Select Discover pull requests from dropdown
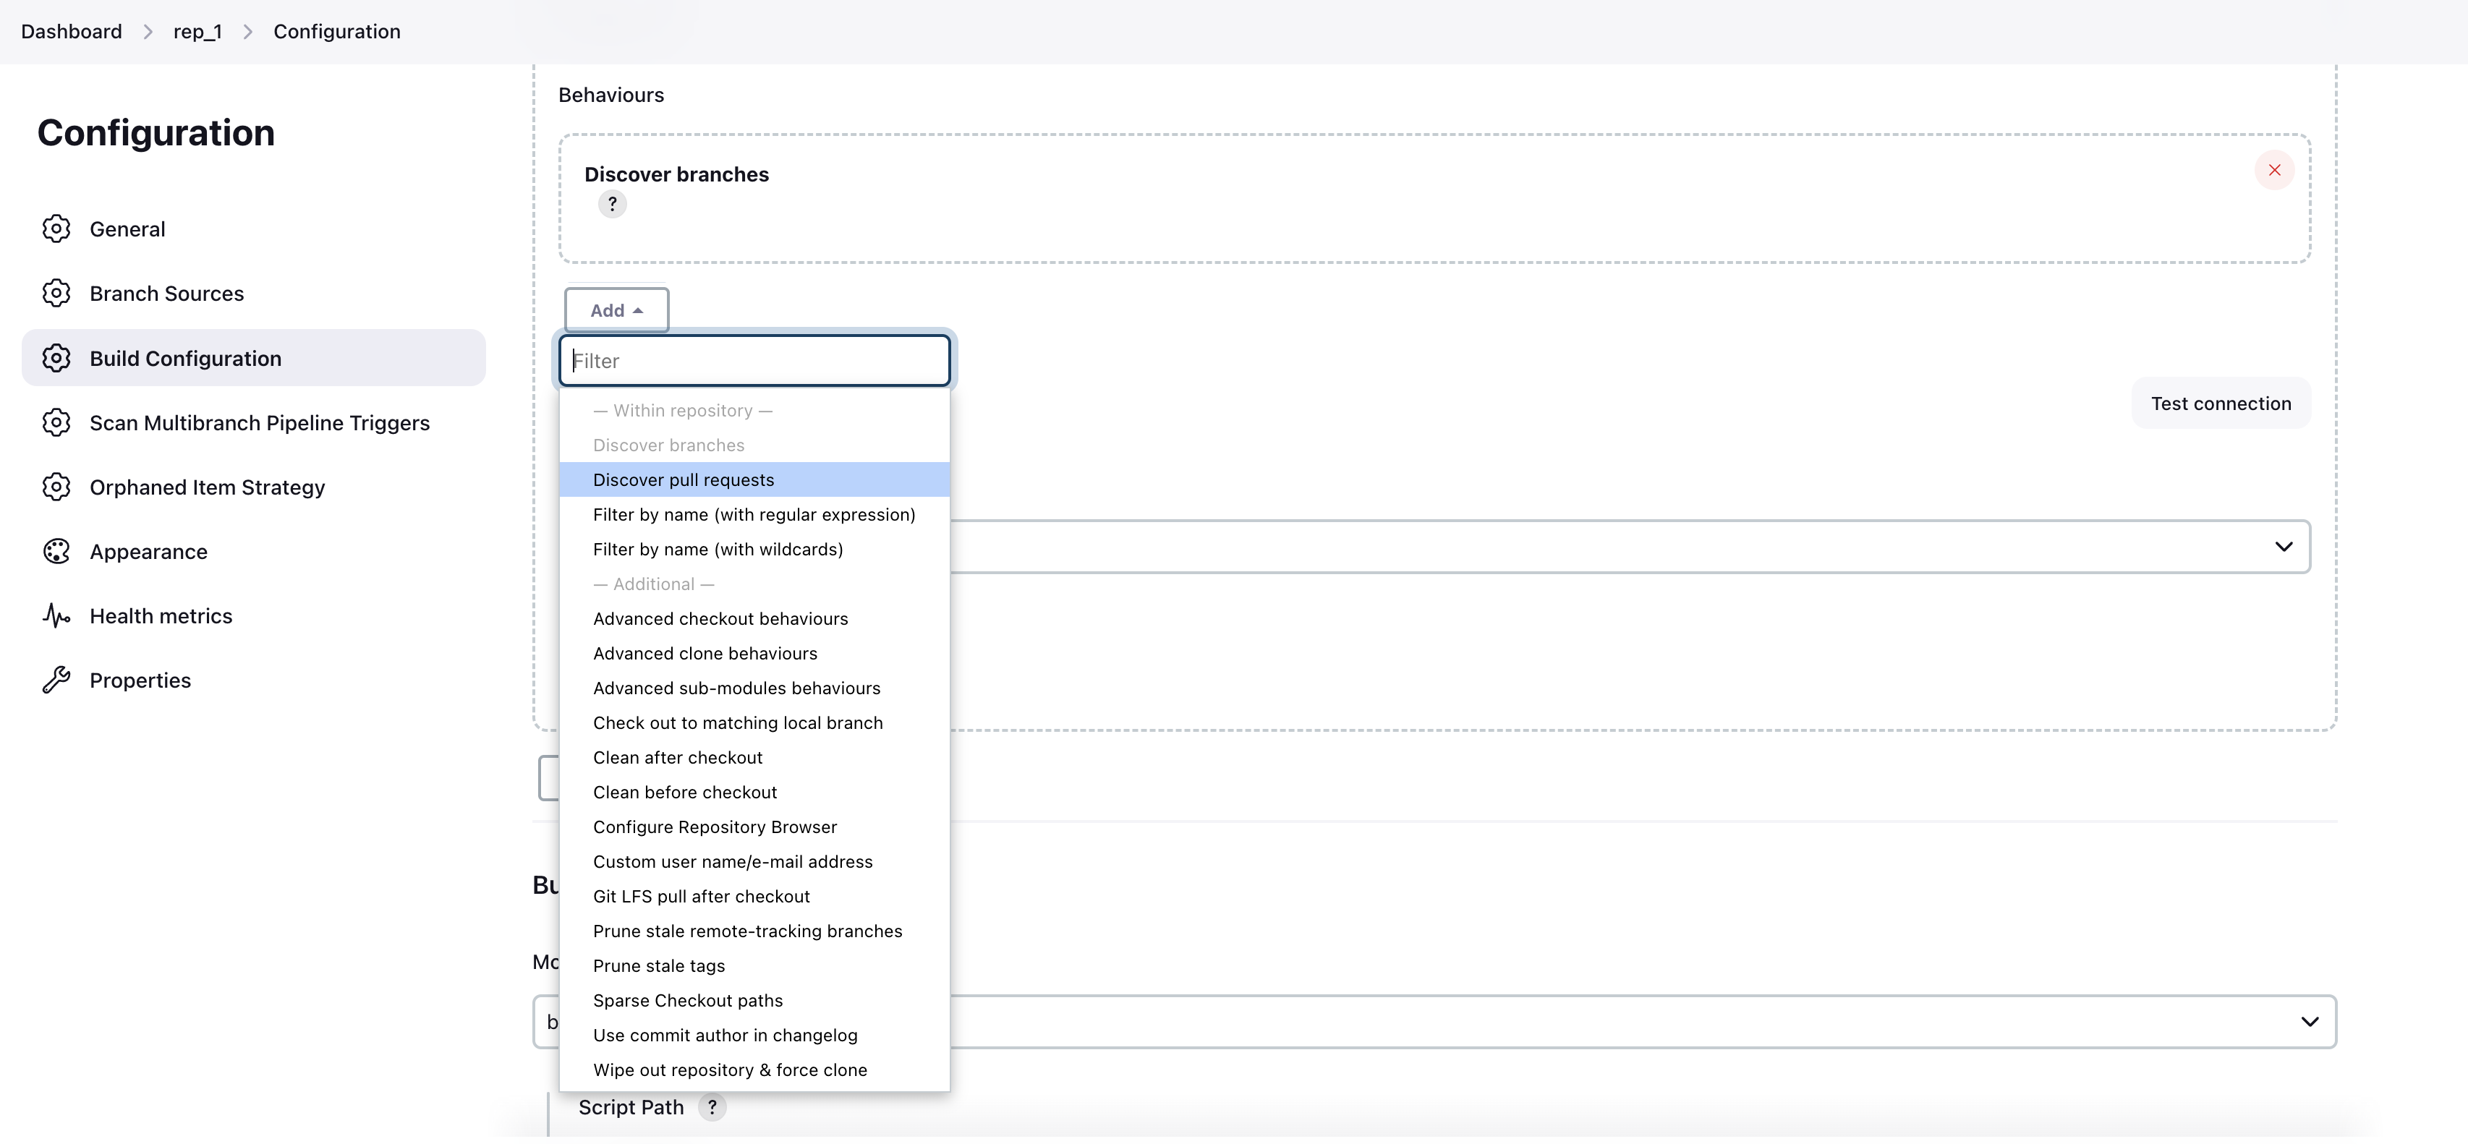Image resolution: width=2468 pixels, height=1144 pixels. click(683, 480)
